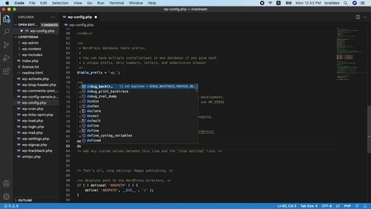Open the Search view in activity bar
Screen dimensions: 371x209
pos(6,31)
